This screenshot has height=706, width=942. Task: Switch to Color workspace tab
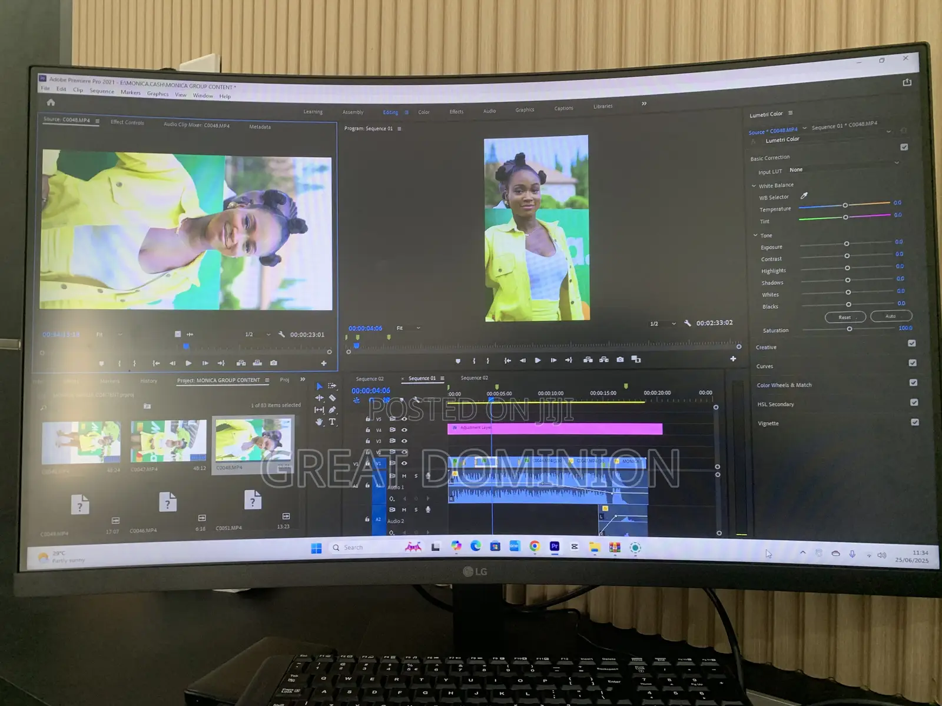click(x=424, y=112)
